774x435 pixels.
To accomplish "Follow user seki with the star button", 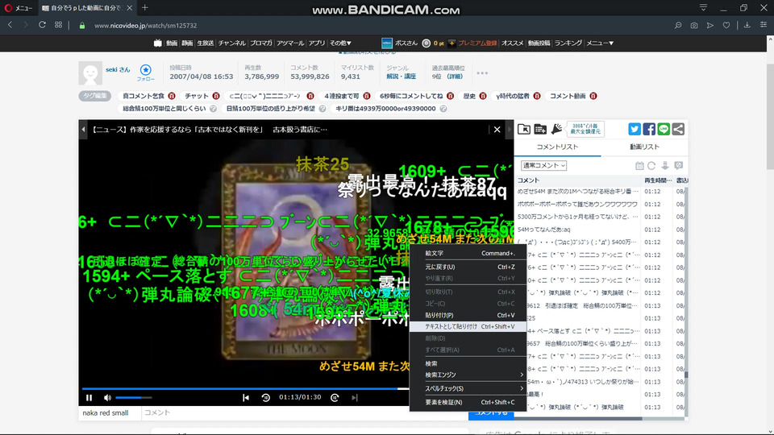I will [x=146, y=72].
